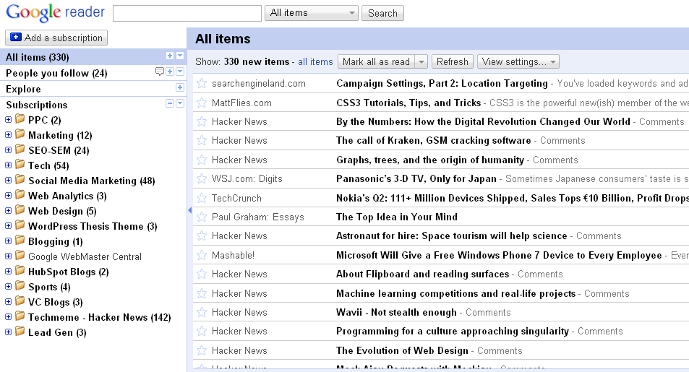Click the Mark all as read button
Viewport: 689px width, 372px height.
(x=376, y=61)
